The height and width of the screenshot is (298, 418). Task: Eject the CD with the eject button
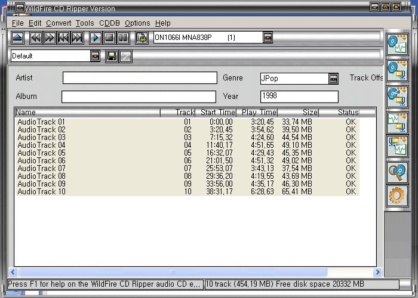point(17,38)
